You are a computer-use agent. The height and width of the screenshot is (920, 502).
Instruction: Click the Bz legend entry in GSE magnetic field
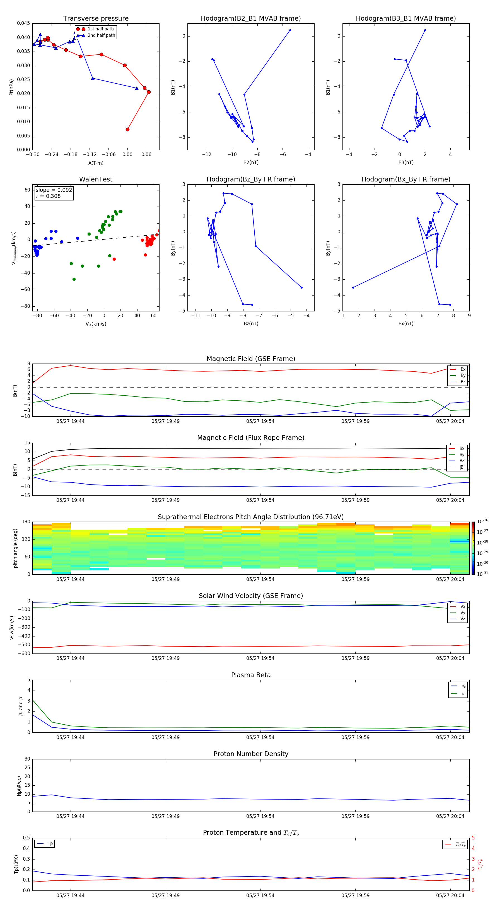458,382
